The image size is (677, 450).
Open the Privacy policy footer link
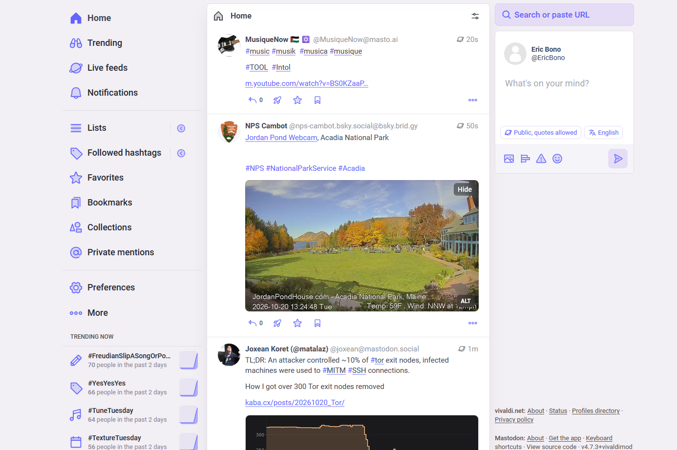[x=514, y=420]
